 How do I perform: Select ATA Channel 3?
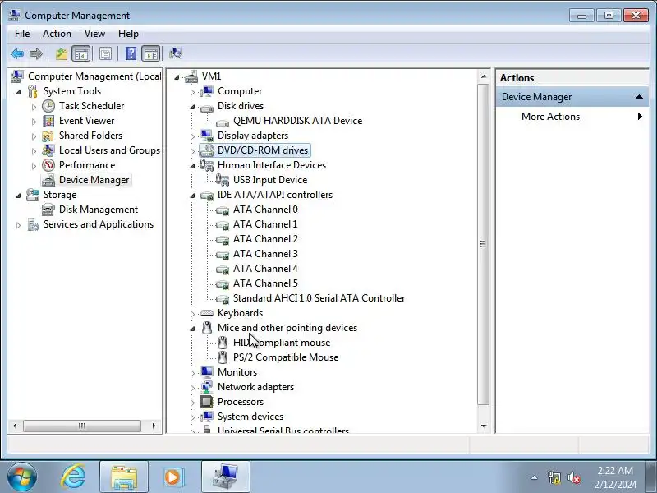265,254
